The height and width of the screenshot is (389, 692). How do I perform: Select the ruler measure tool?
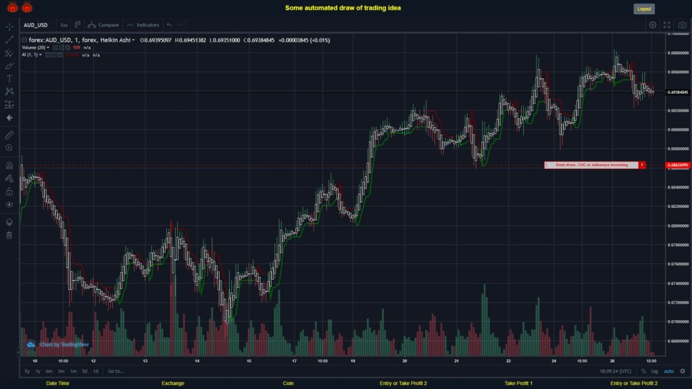[x=9, y=135]
